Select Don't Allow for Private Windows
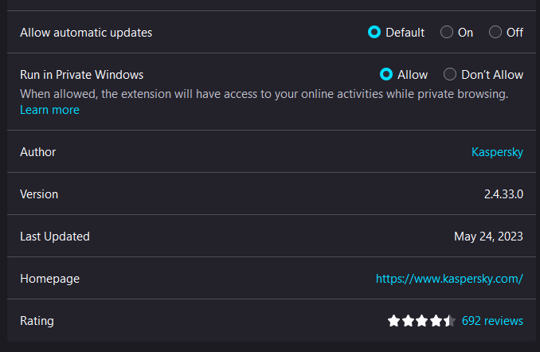Screen dimensions: 540x352 coord(450,74)
